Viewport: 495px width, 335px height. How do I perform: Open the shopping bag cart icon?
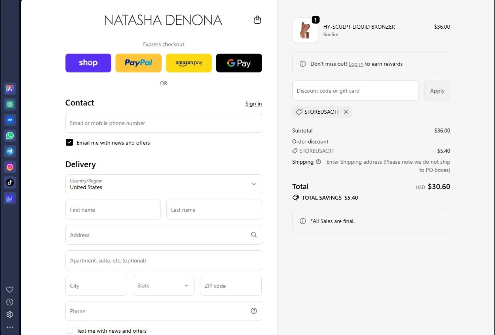(257, 20)
